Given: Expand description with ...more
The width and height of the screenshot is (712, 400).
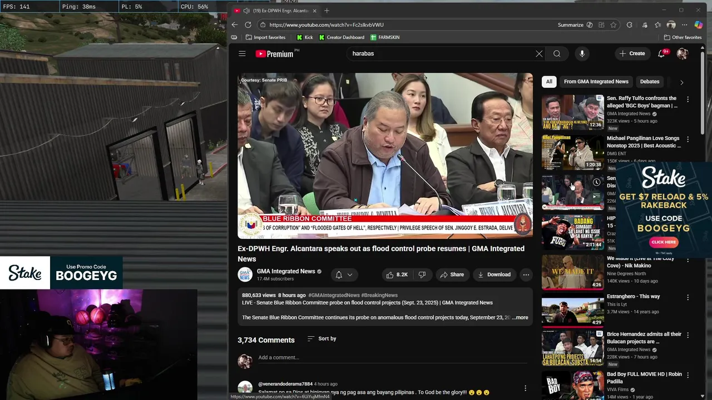Looking at the screenshot, I should tap(520, 317).
